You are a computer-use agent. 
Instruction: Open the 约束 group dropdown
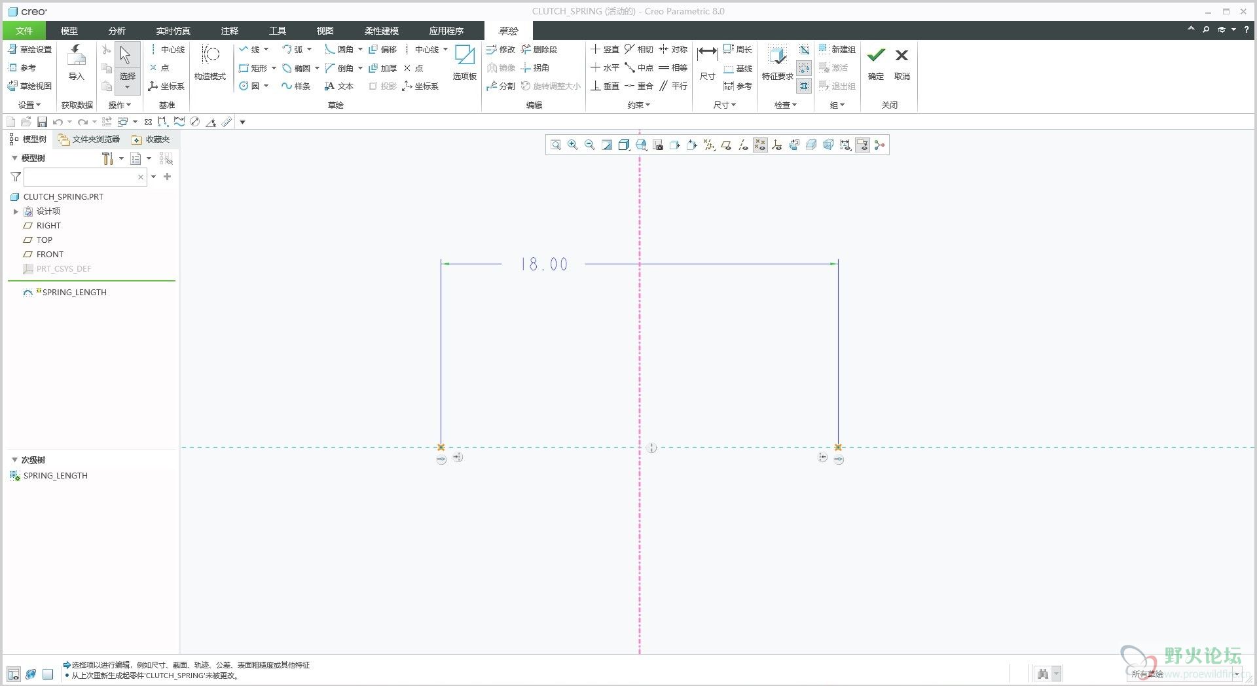pyautogui.click(x=639, y=105)
